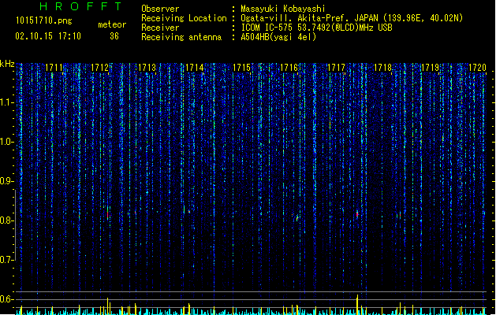This screenshot has height=315, width=496.
Task: Click the 1717 time marker
Action: coord(336,68)
